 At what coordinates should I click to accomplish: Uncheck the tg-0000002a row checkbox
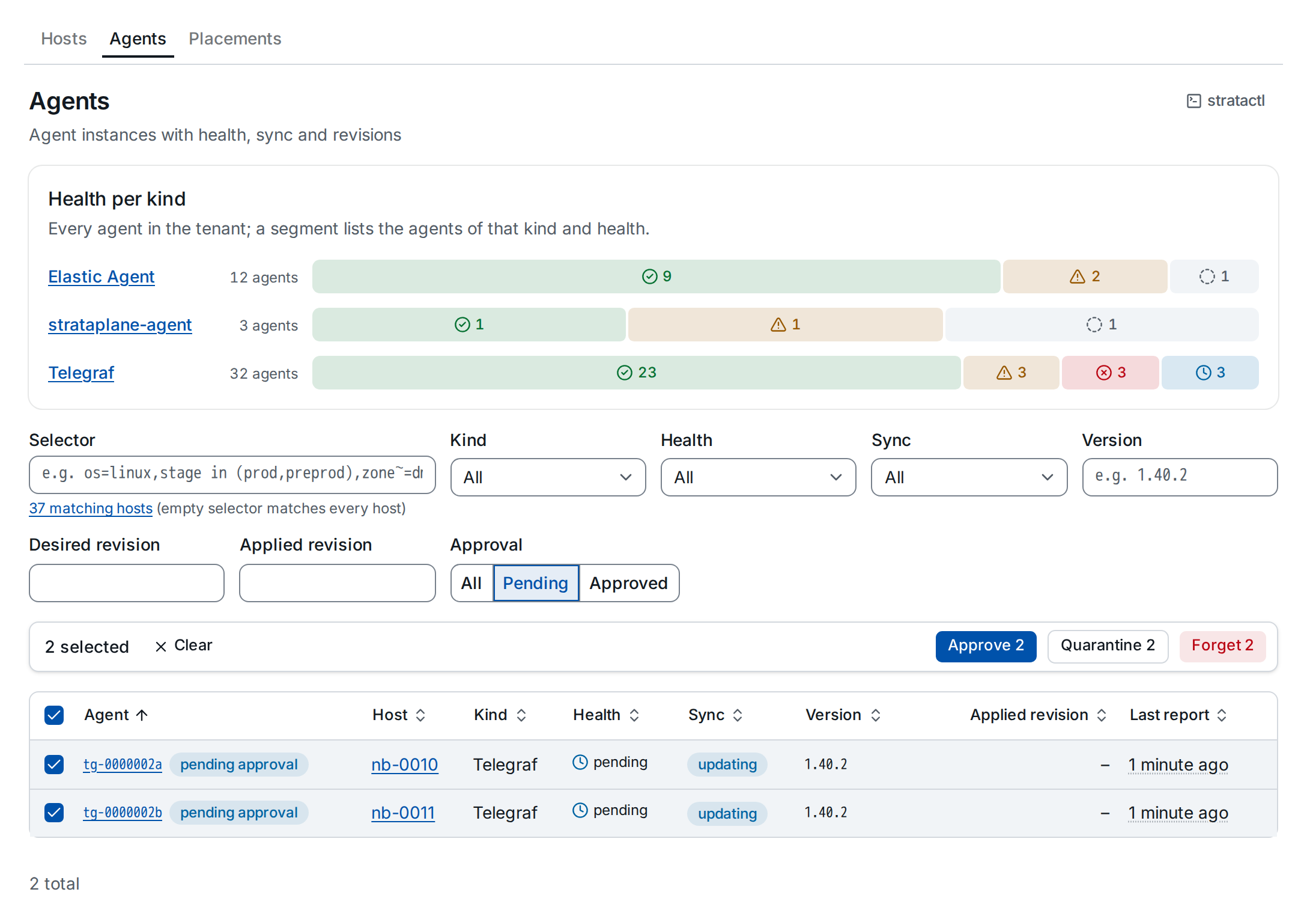pos(54,764)
